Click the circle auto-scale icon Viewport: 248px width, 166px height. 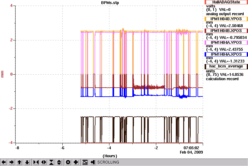click(x=68, y=162)
